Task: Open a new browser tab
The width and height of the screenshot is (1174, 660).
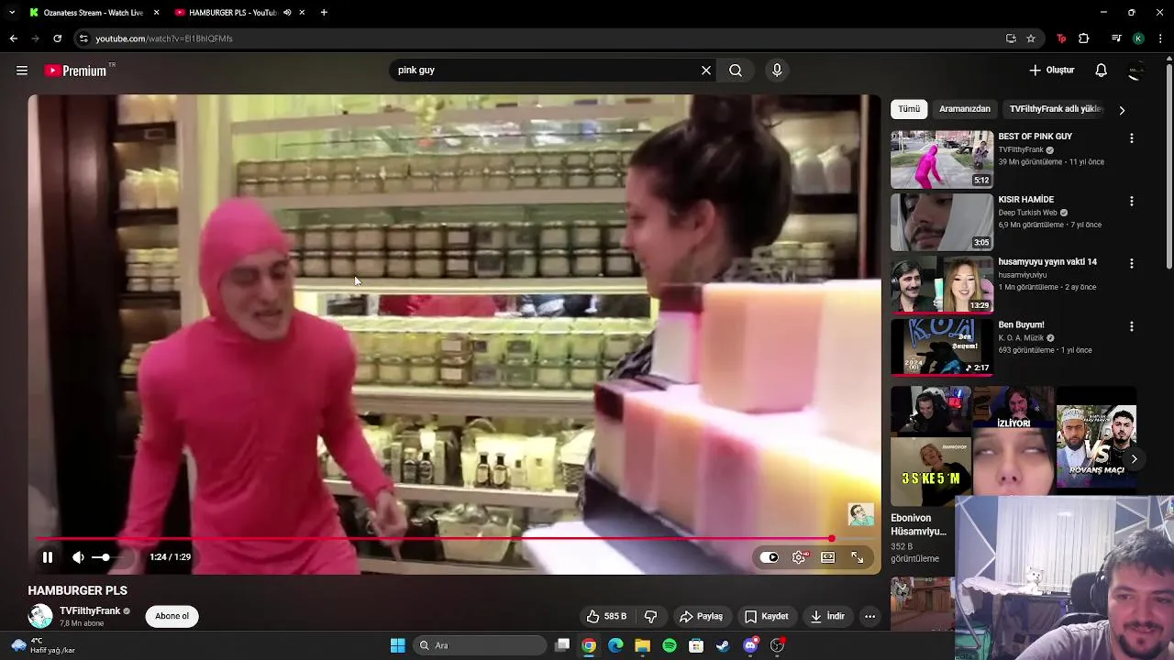Action: click(324, 13)
